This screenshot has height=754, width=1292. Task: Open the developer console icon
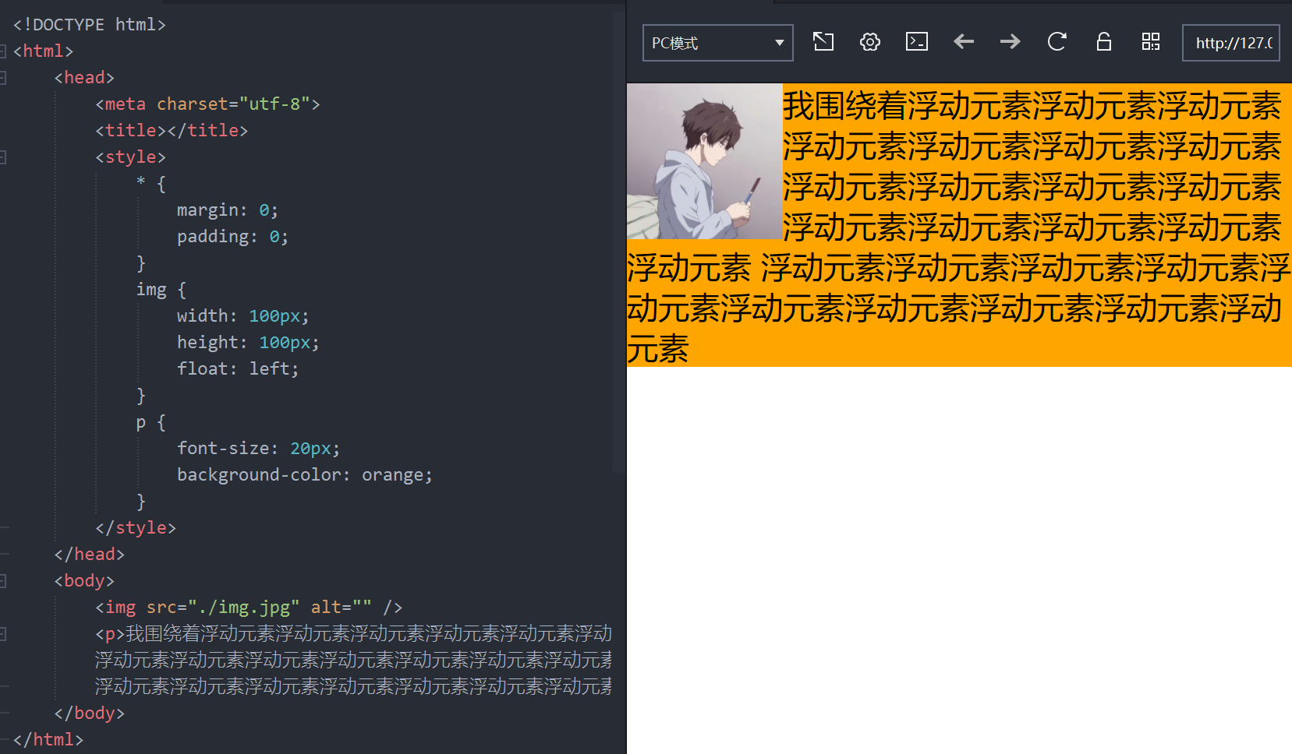pyautogui.click(x=917, y=42)
